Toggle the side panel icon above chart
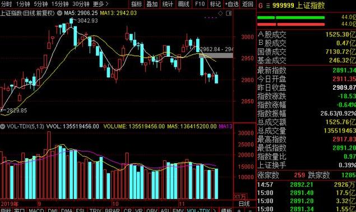The image size is (356, 212). click(229, 13)
